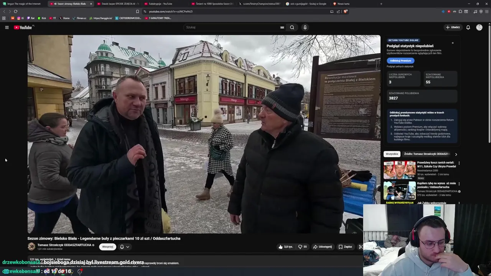Image resolution: width=491 pixels, height=276 pixels.
Task: Select the Wszystkie filter chip
Action: point(392,154)
